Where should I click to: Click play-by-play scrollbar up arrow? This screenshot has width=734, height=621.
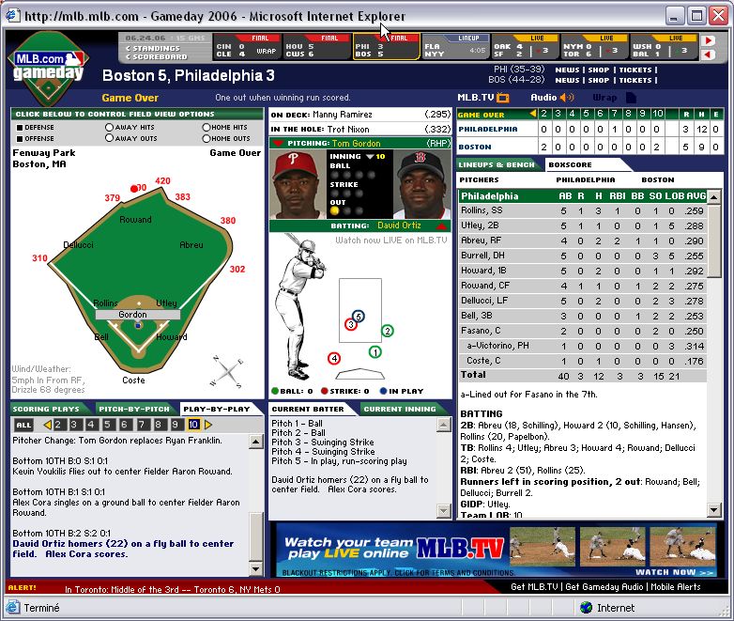click(x=255, y=442)
